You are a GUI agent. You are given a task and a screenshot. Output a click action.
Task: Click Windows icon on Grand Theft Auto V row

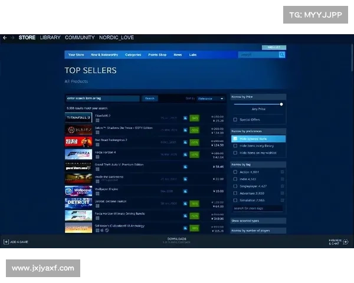[97, 169]
